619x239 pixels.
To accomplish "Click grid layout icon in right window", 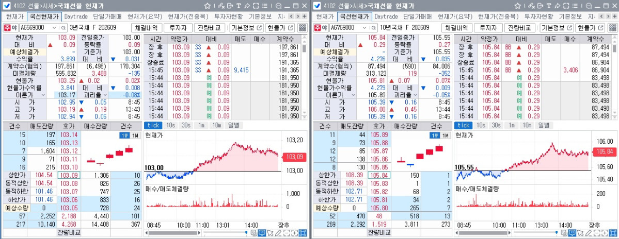I will click(613, 28).
